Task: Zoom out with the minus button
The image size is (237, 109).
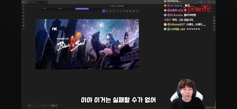Action: (x=50, y=106)
